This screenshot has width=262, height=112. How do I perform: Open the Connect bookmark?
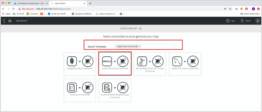32,14
